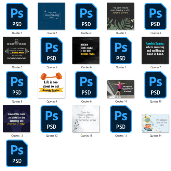The image size is (171, 171).
Task: Click the Quotes 13 Photoshop file icon
Action: 121,119
